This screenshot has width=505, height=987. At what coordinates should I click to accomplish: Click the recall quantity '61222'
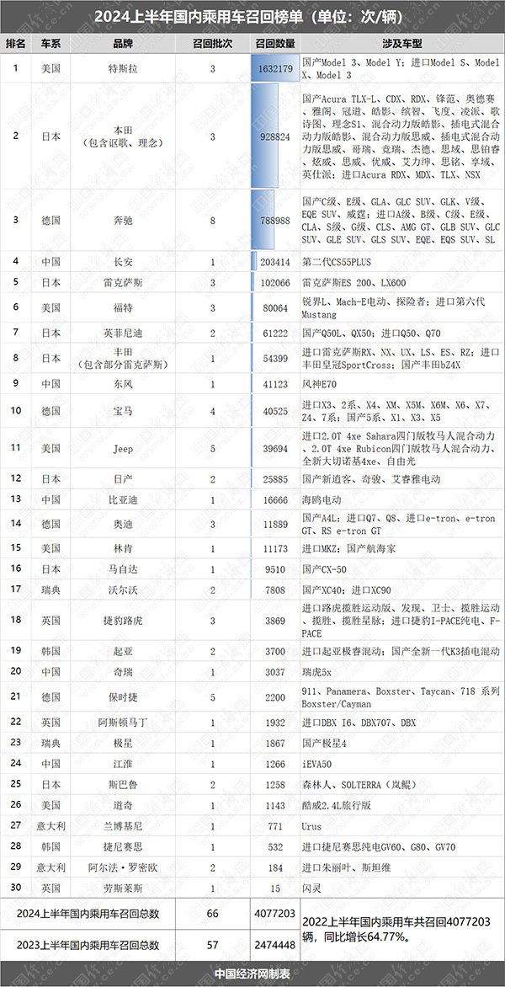tap(275, 333)
